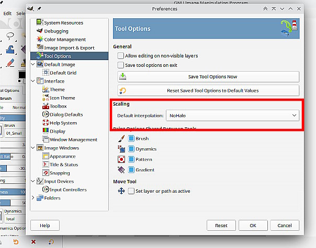Click Save Tool Options Now button
Screen dimensions: 316x248
[208, 77]
